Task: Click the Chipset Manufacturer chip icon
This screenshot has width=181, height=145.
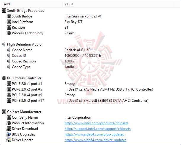Action: point(4,112)
